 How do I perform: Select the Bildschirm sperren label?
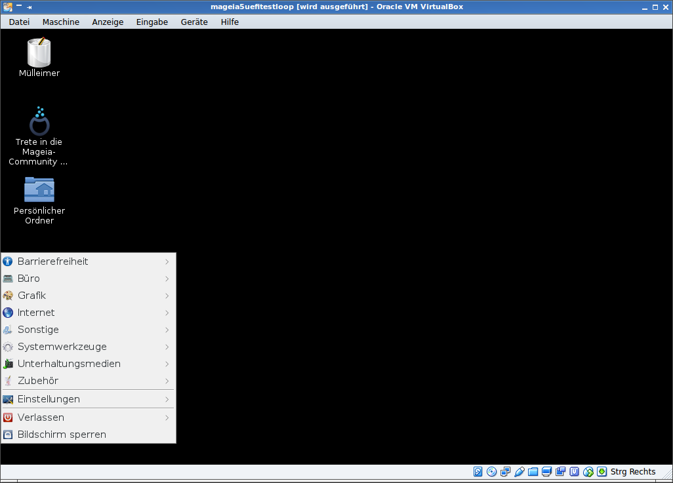pos(62,435)
